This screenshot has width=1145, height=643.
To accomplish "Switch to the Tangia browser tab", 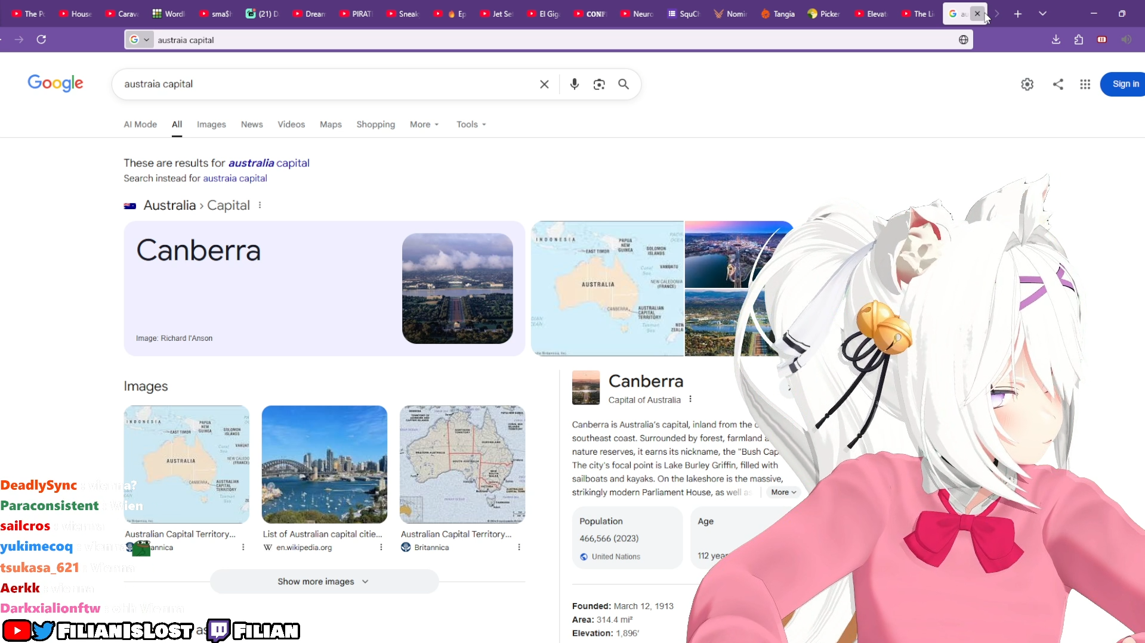I will coord(778,14).
